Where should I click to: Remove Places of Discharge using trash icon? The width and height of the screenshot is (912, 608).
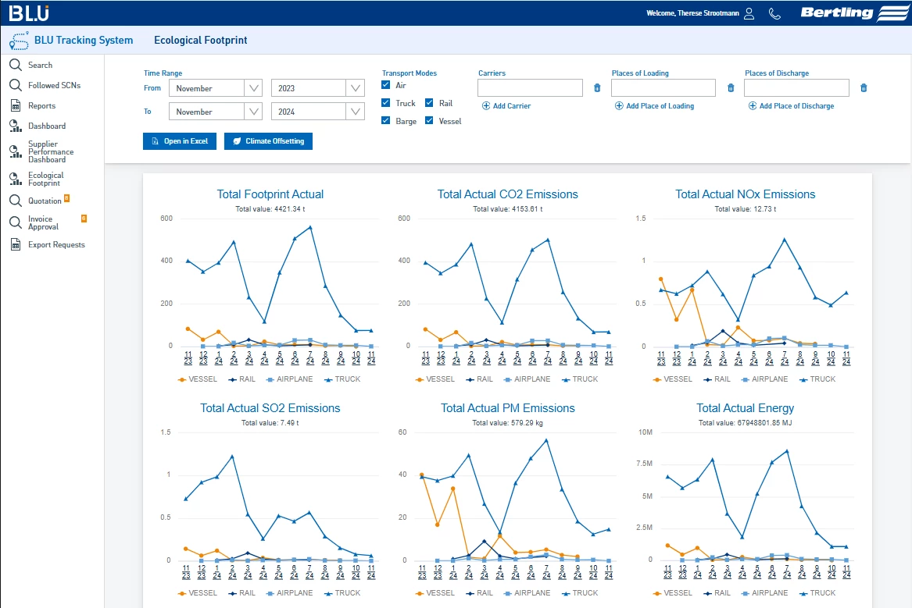point(864,88)
